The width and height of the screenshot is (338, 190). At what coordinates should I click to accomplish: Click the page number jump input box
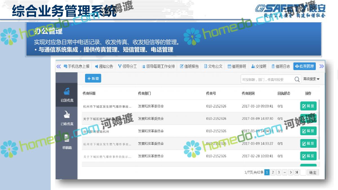[303, 172]
